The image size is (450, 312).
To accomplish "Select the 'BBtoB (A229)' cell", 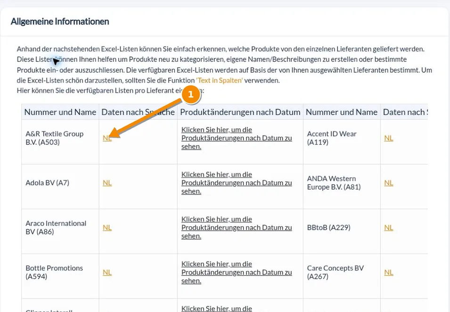I will tap(342, 231).
